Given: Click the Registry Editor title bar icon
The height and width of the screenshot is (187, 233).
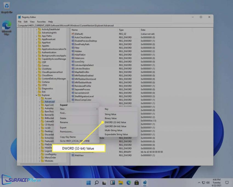Looking at the screenshot, I should pos(19,17).
